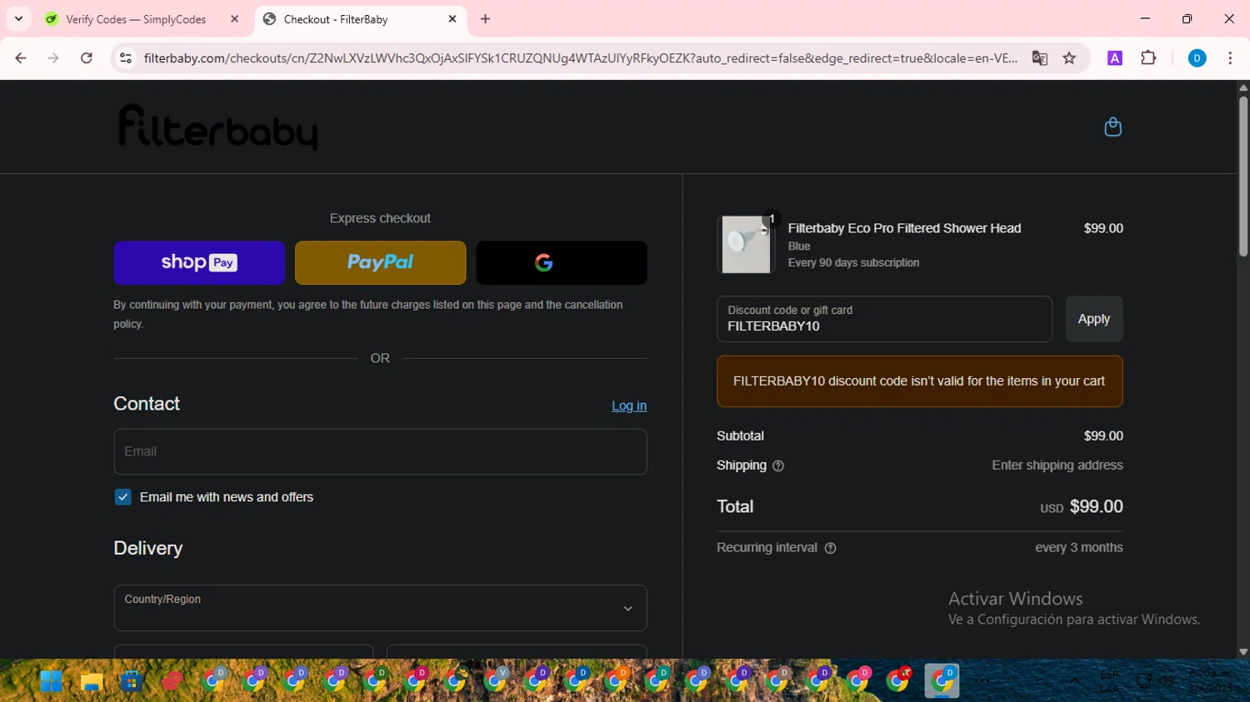Open Microsoft Store from the taskbar

pos(131,681)
